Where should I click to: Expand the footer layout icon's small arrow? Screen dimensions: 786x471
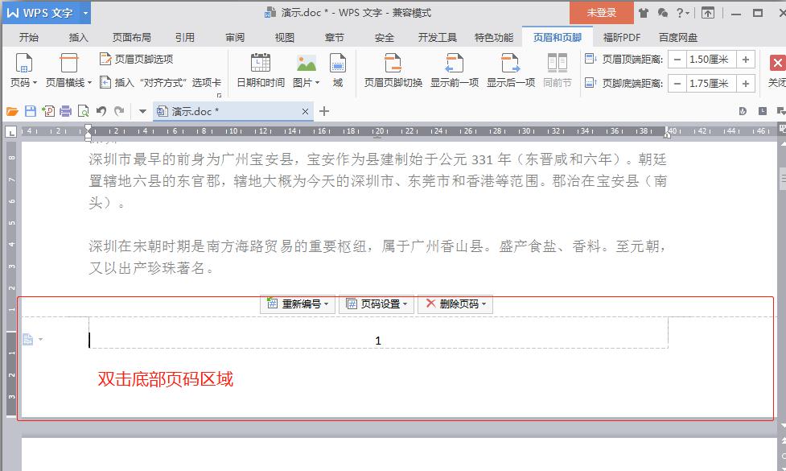pyautogui.click(x=40, y=340)
